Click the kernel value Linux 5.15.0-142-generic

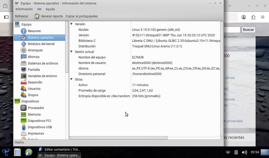point(156,30)
